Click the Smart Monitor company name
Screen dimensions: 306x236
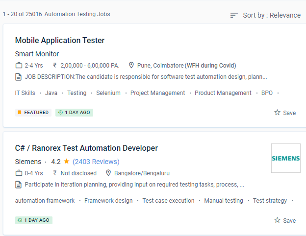tap(37, 54)
